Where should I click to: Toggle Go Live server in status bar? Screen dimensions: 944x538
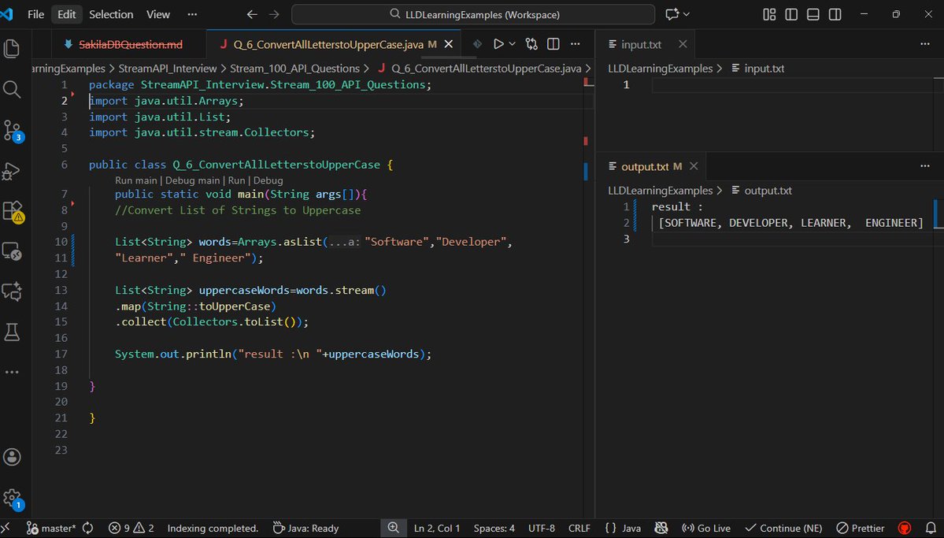click(705, 528)
